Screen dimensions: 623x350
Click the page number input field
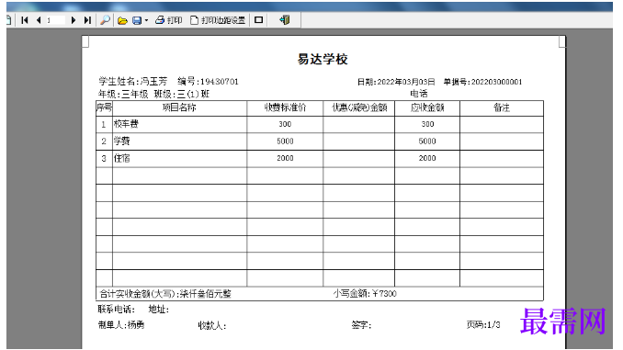pos(55,20)
